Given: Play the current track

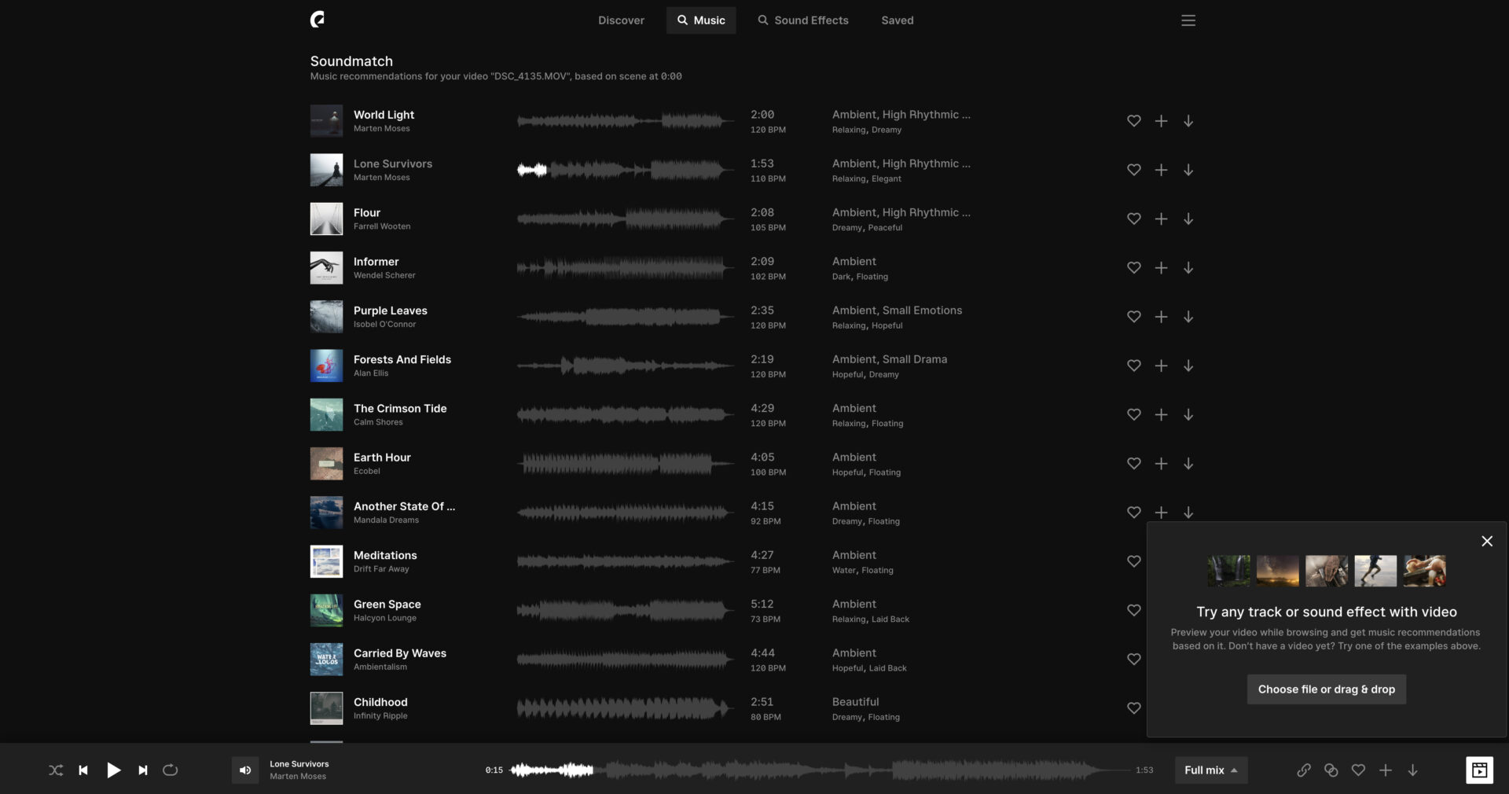Looking at the screenshot, I should coord(114,770).
